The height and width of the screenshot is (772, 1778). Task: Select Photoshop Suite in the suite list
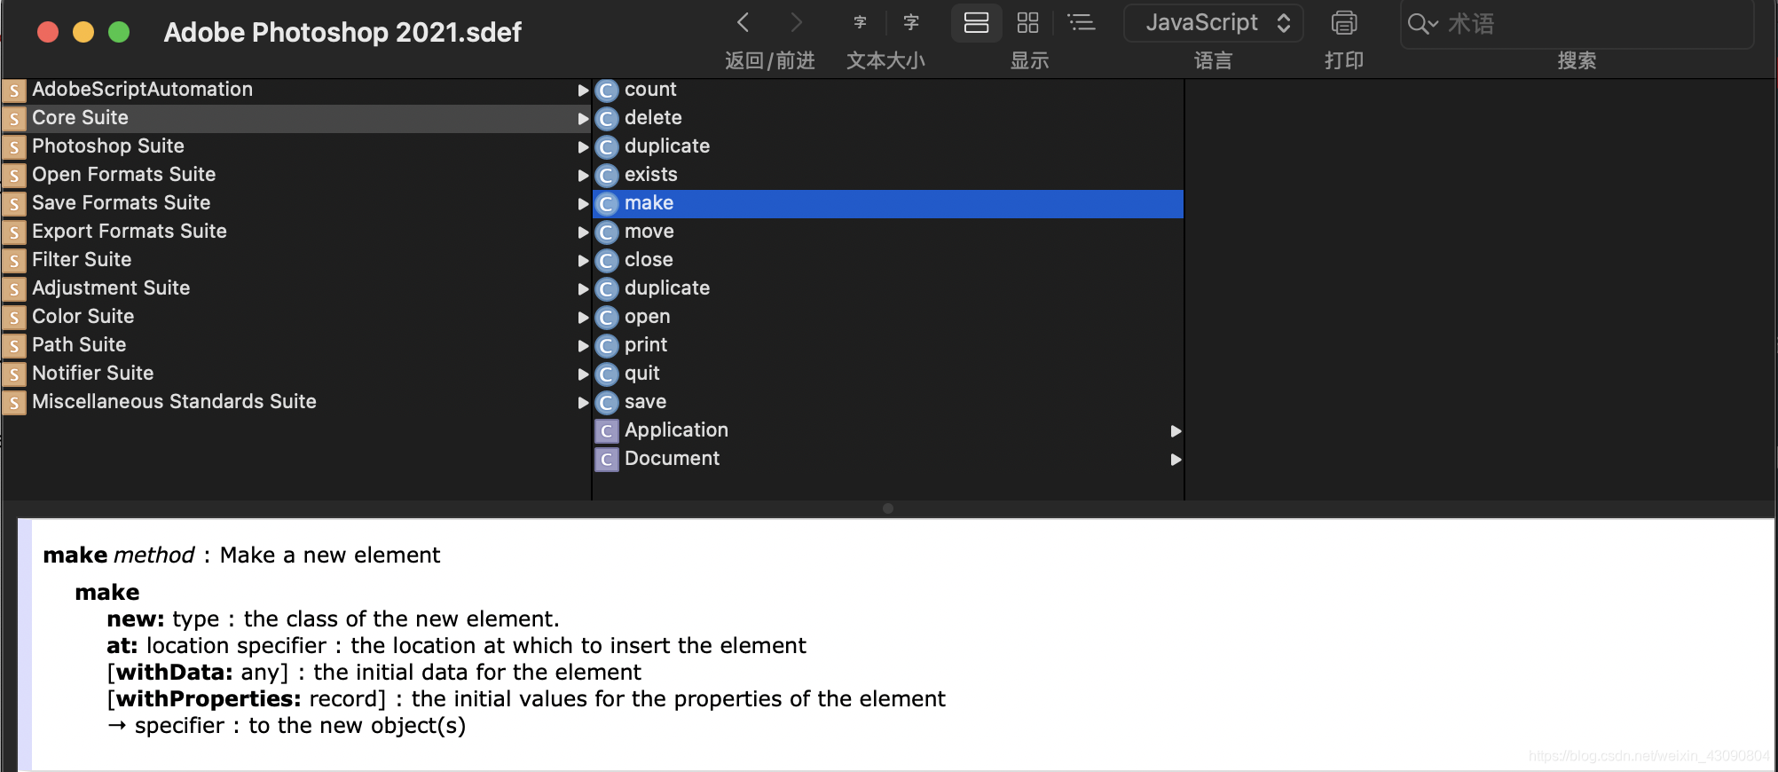coord(296,146)
